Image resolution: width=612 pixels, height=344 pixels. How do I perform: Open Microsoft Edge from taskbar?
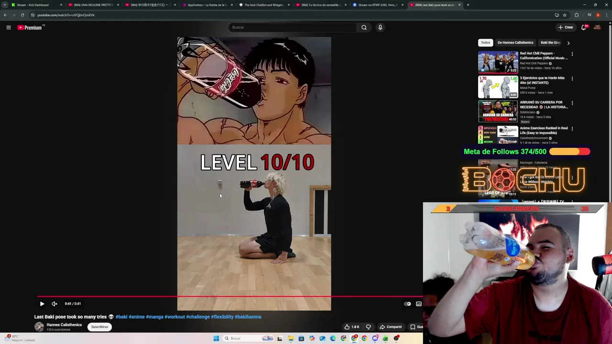(333, 338)
